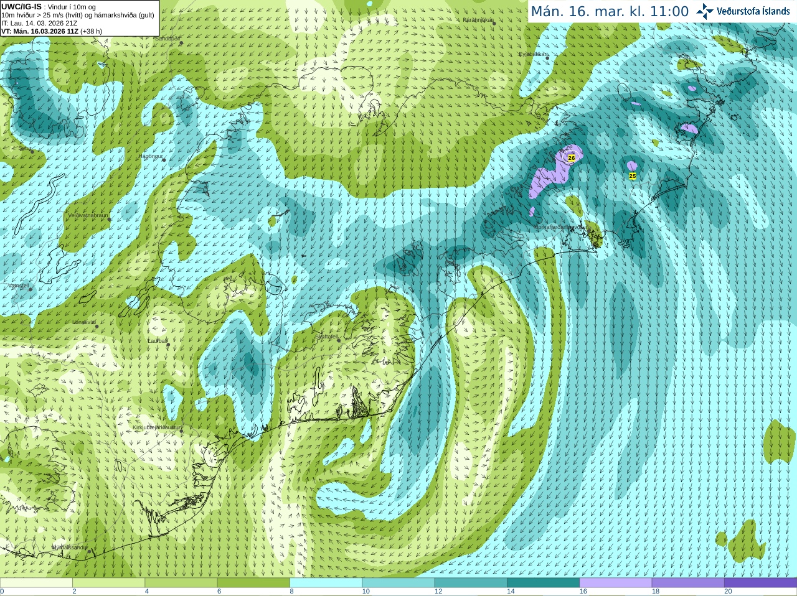The width and height of the screenshot is (797, 596).
Task: Select the 0–2 m/s palest legend swatch
Action: [36, 583]
